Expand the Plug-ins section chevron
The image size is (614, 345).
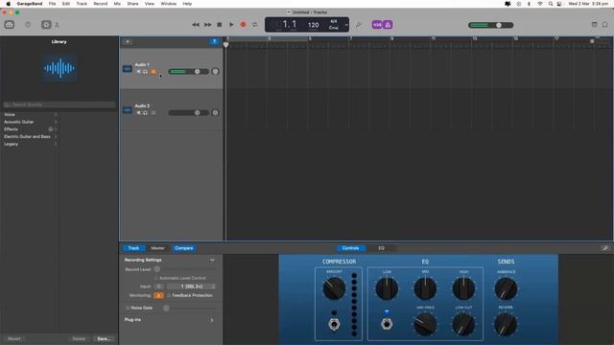pyautogui.click(x=212, y=320)
